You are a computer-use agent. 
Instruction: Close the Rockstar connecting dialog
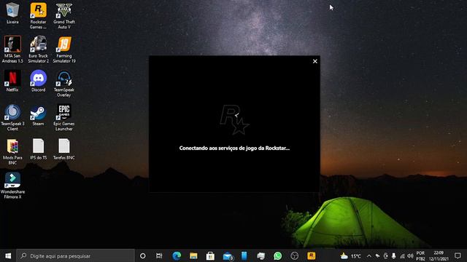(x=314, y=61)
